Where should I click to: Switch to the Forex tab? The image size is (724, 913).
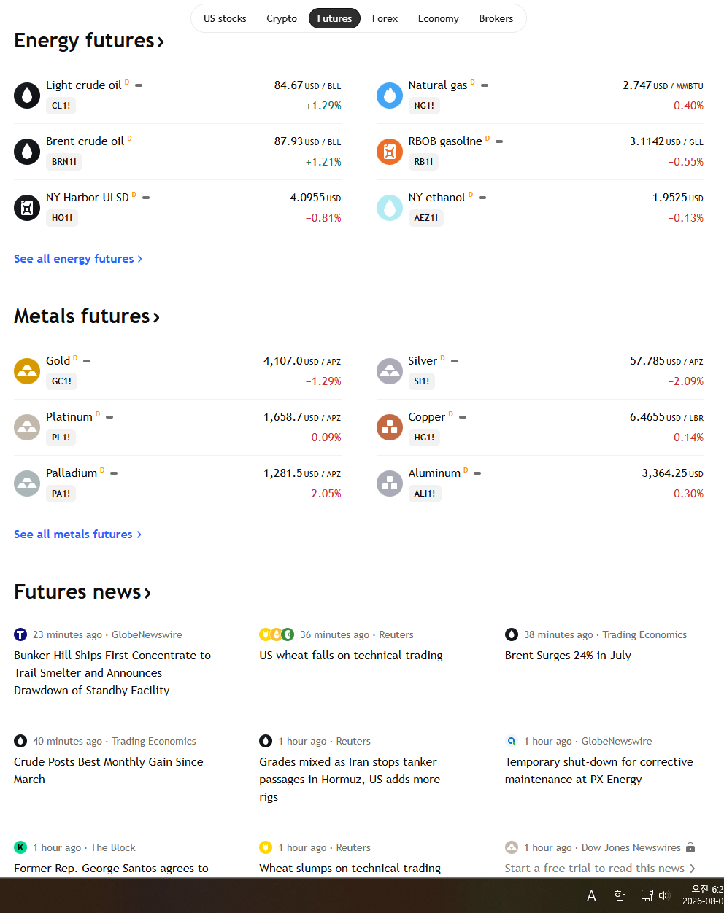point(385,18)
